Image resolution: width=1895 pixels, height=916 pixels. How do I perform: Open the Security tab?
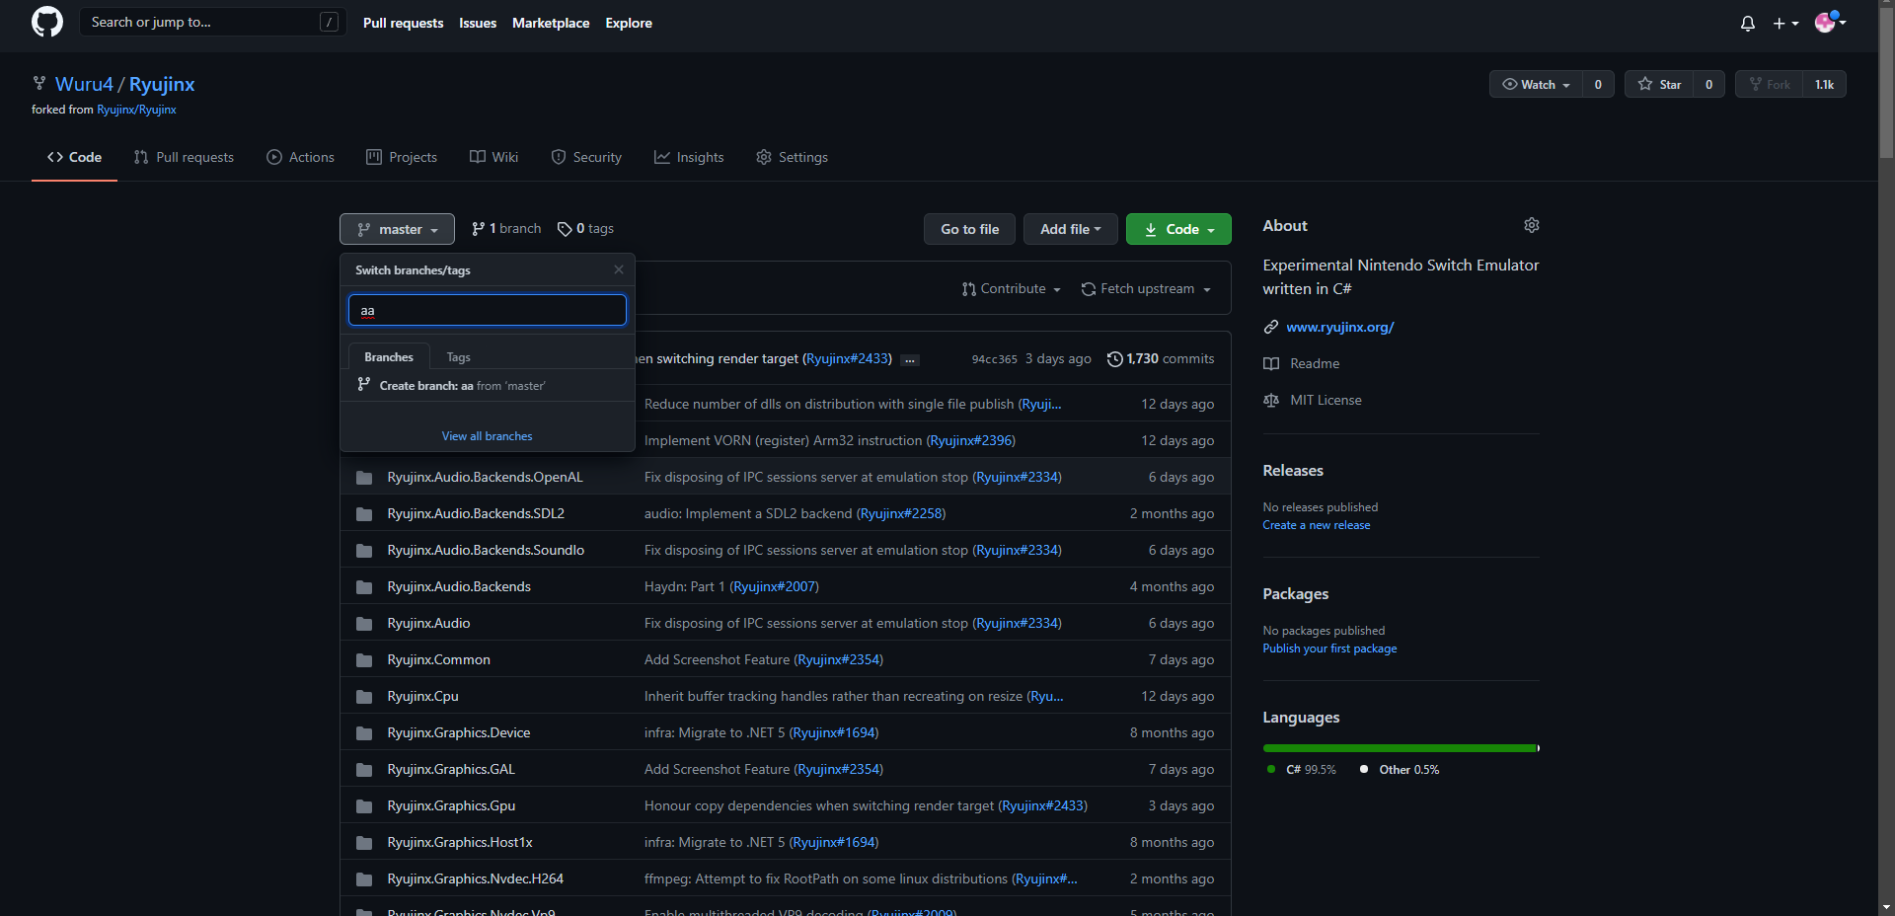click(586, 157)
